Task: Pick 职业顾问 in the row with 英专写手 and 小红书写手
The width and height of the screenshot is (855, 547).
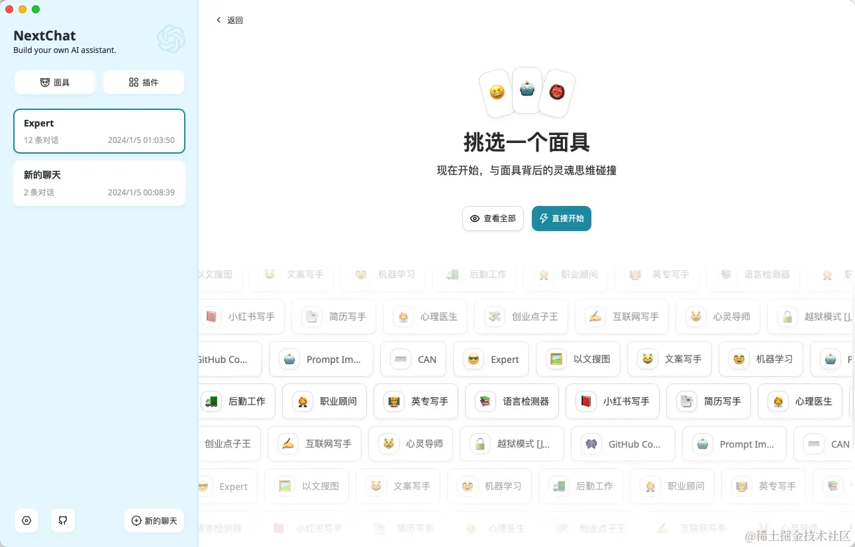Action: pos(325,401)
